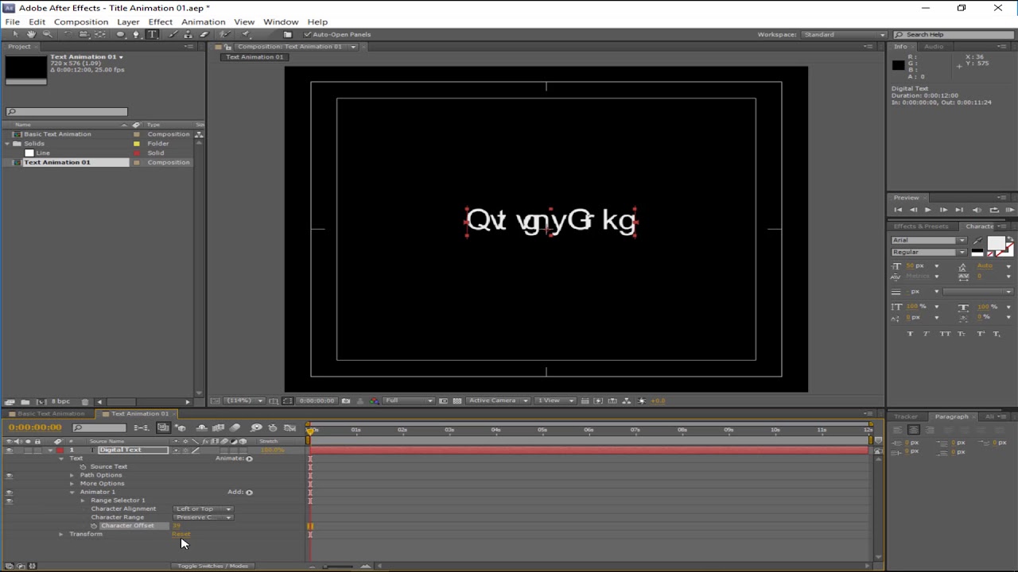
Task: Click timeline search field
Action: point(99,427)
